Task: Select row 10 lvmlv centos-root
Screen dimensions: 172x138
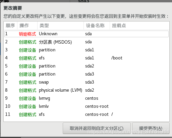Action: coord(87,106)
